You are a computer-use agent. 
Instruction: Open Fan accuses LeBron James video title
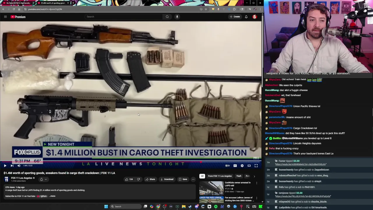239,199
